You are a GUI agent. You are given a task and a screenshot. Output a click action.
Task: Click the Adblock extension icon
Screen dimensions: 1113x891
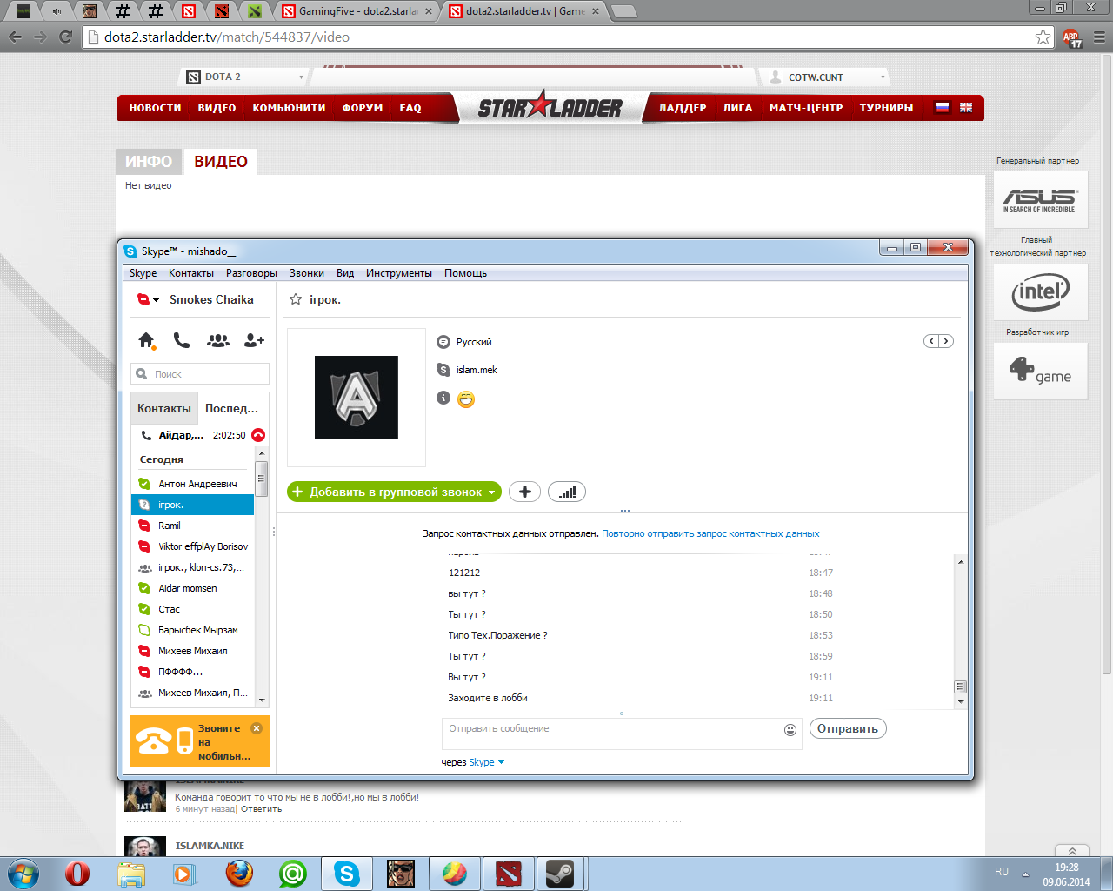[1072, 37]
